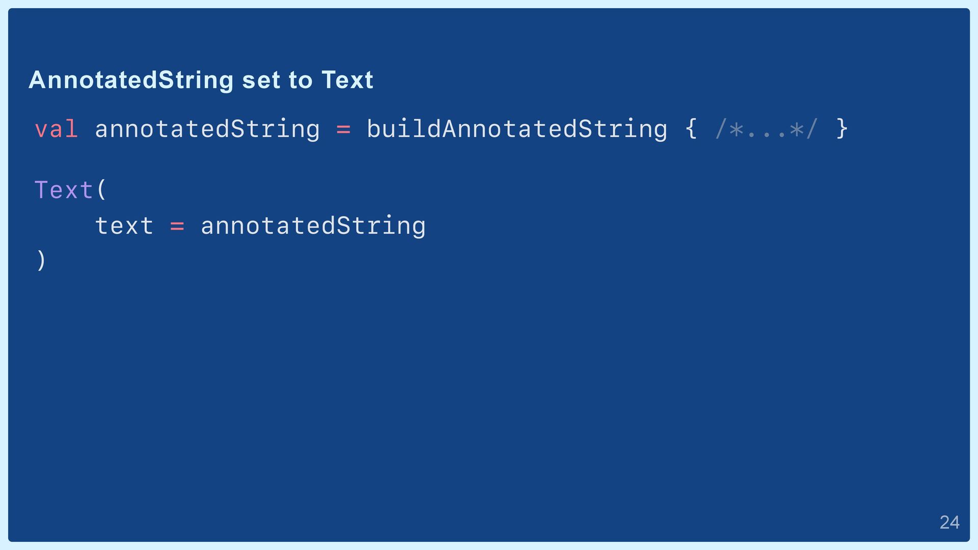Click the word 'AnnotatedString' in the title
The height and width of the screenshot is (550, 978).
[131, 80]
